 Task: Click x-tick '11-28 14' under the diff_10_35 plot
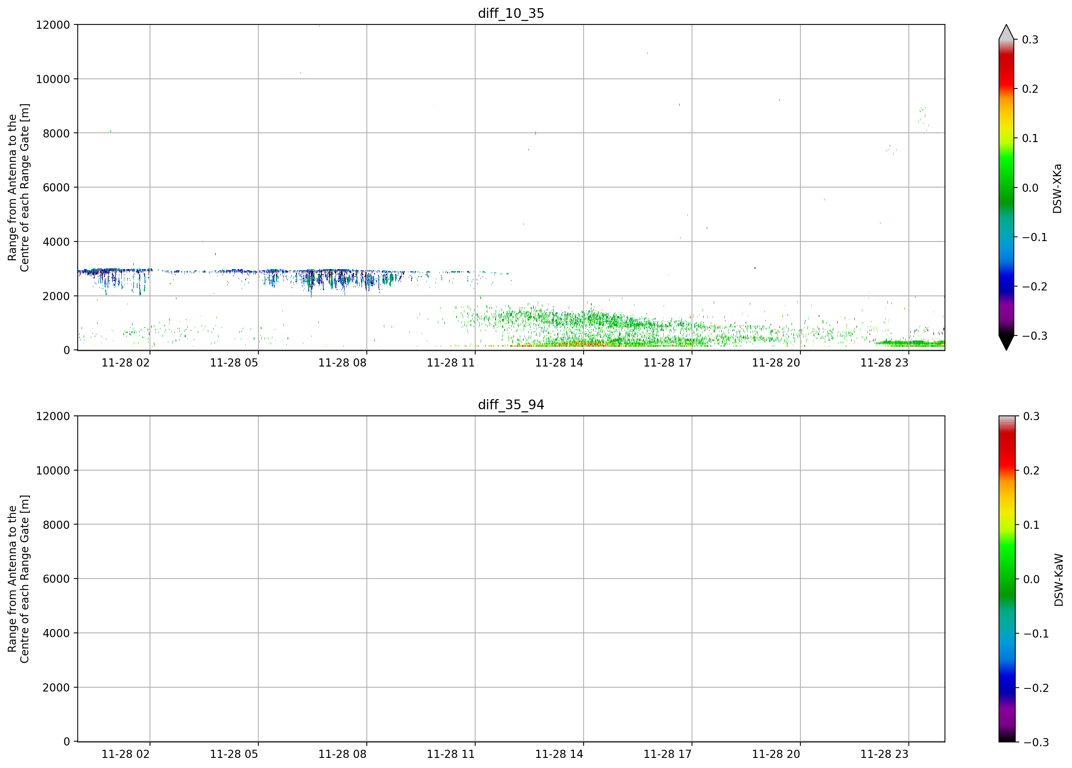click(559, 363)
